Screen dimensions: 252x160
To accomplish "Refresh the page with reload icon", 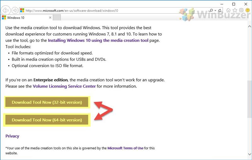I will coord(220,11).
